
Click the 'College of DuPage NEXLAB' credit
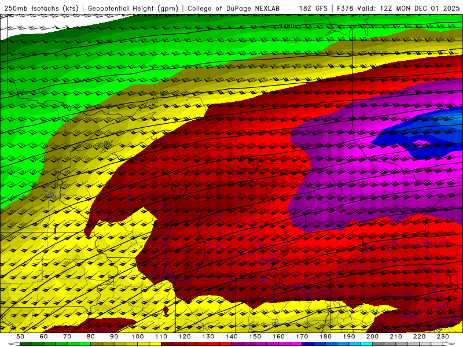[x=233, y=9]
